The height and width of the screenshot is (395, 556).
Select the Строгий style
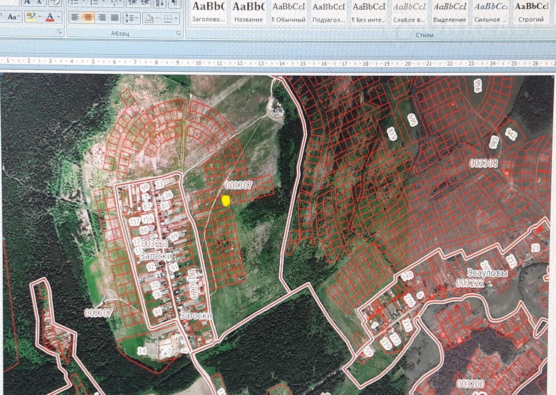(531, 12)
